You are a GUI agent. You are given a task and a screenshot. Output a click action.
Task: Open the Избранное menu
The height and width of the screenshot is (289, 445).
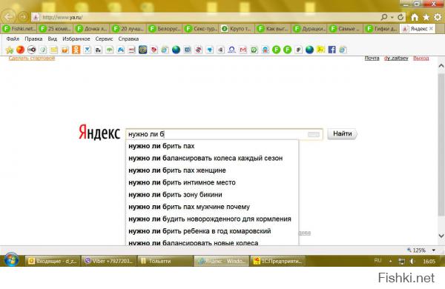(76, 39)
